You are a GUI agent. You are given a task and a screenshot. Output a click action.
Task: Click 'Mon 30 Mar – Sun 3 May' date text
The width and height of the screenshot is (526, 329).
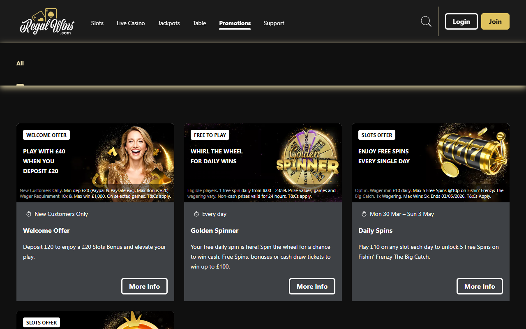pyautogui.click(x=402, y=214)
